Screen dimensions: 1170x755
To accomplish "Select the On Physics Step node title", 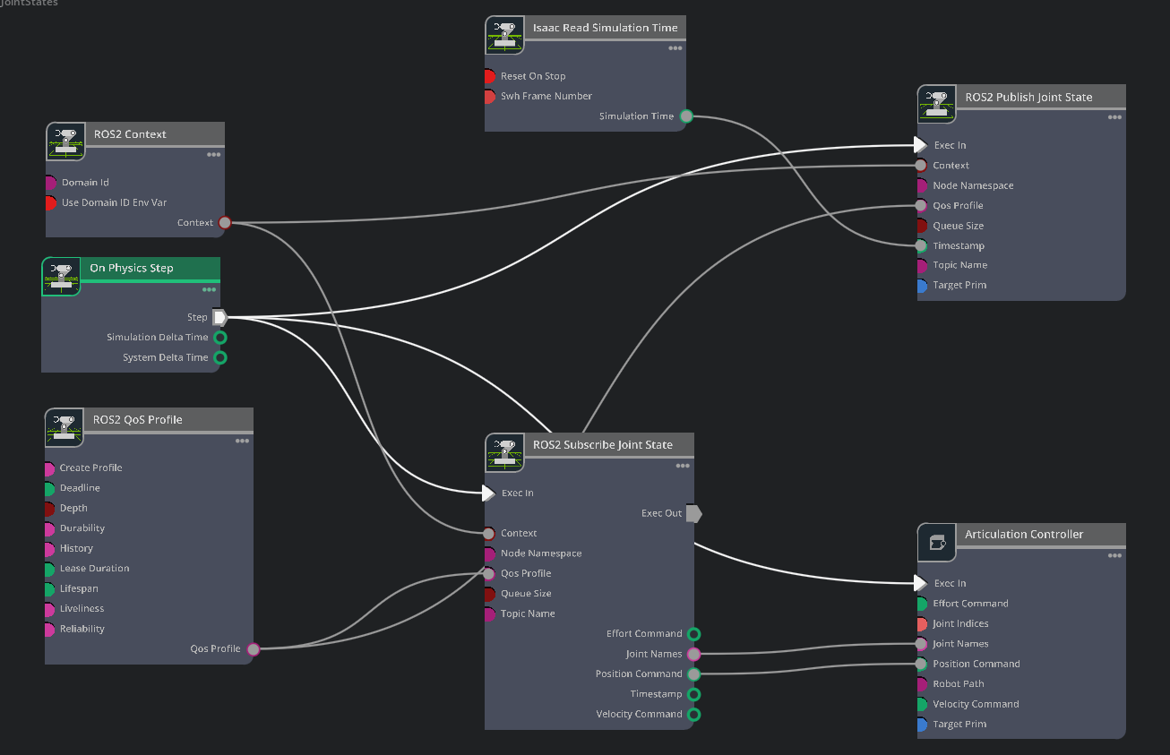I will tap(132, 268).
